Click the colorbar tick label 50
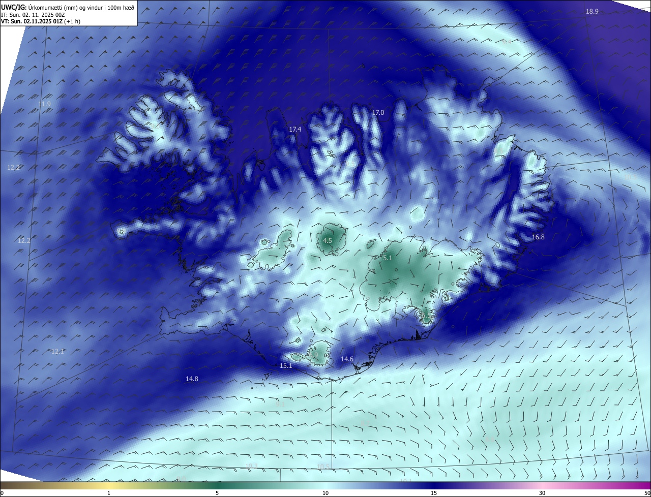Image resolution: width=651 pixels, height=497 pixels. click(647, 493)
